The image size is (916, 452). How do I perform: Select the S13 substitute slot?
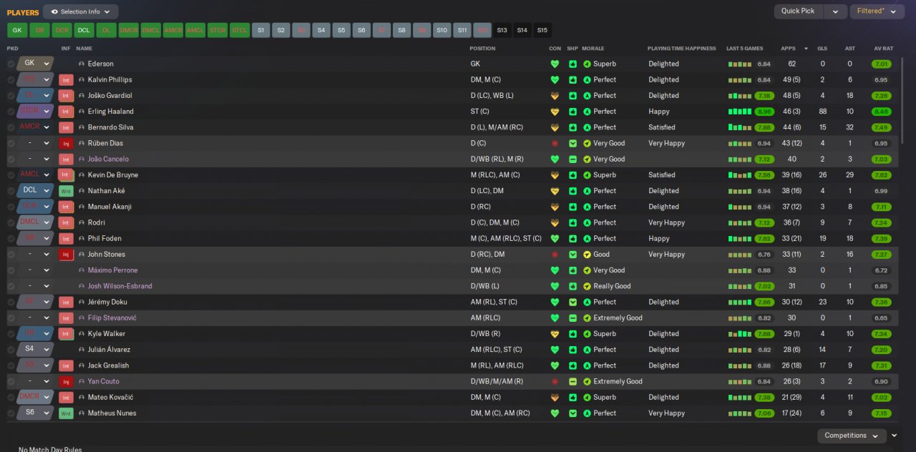[502, 30]
